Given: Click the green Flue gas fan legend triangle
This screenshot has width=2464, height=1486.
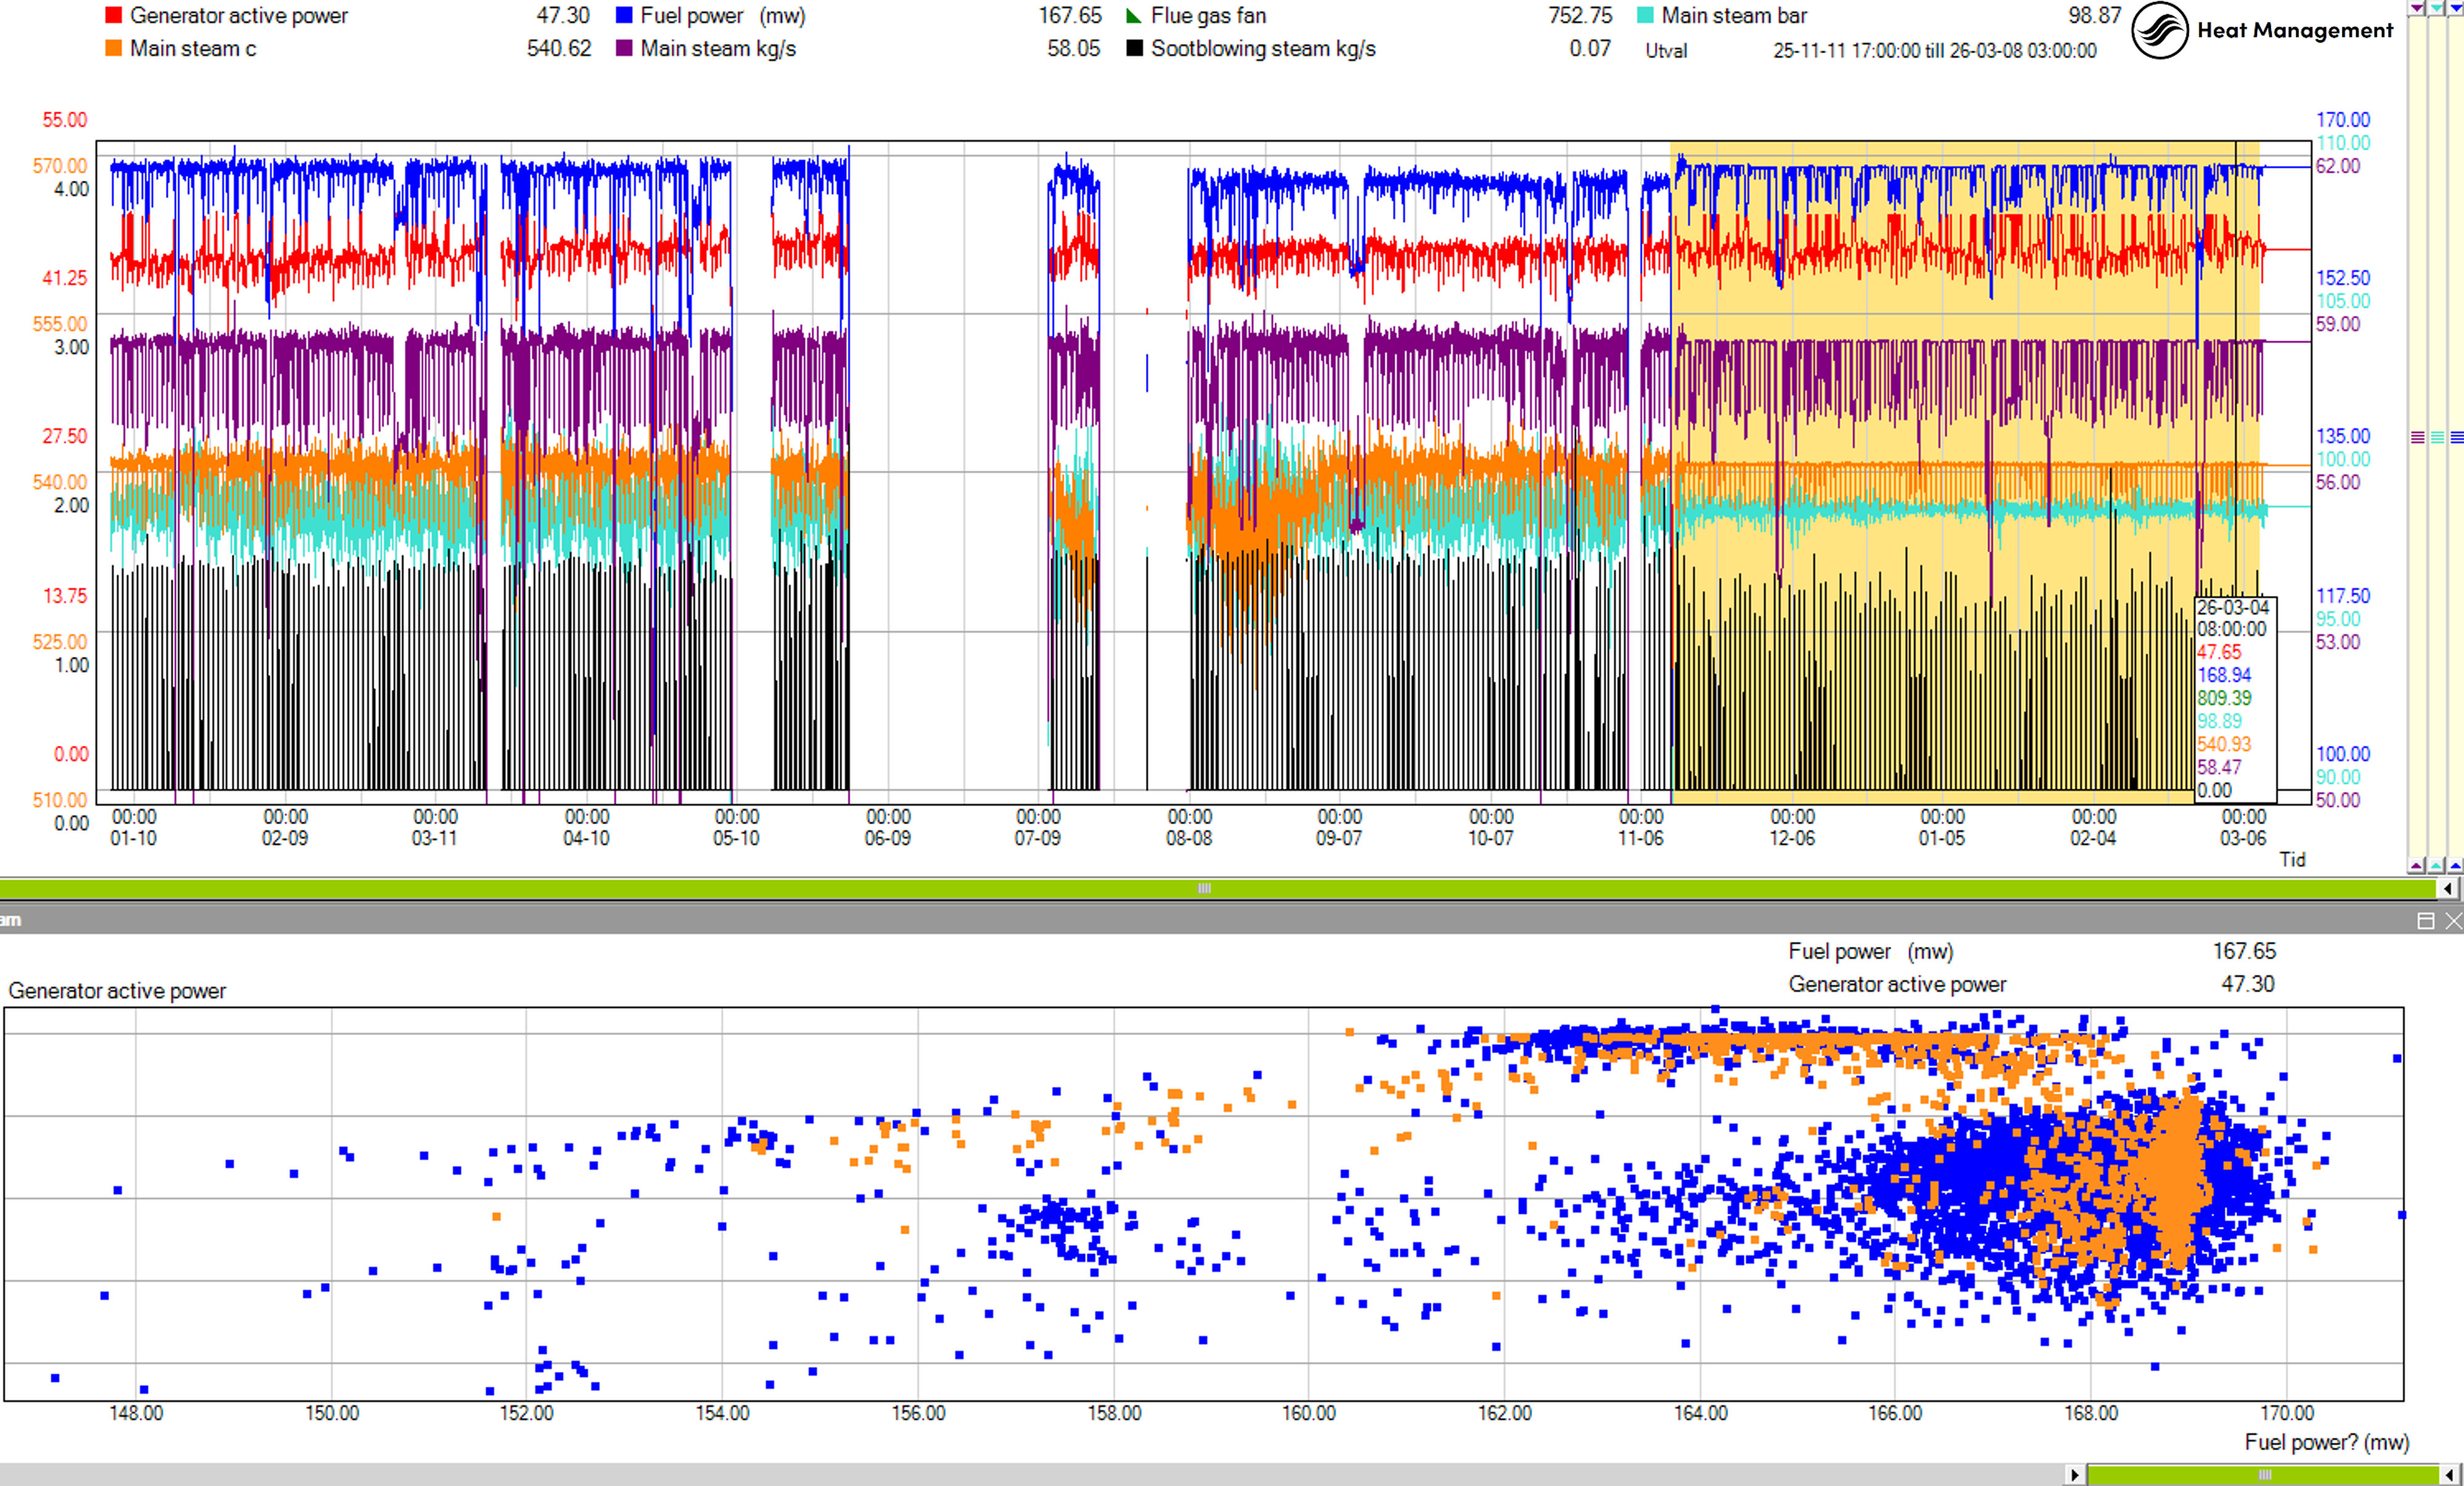Looking at the screenshot, I should (1134, 16).
